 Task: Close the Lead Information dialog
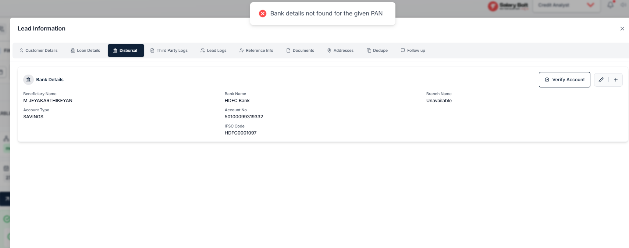tap(622, 29)
